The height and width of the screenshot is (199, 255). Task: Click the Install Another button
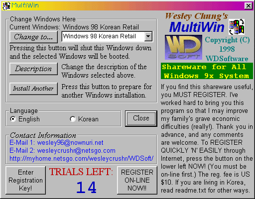coord(33,89)
